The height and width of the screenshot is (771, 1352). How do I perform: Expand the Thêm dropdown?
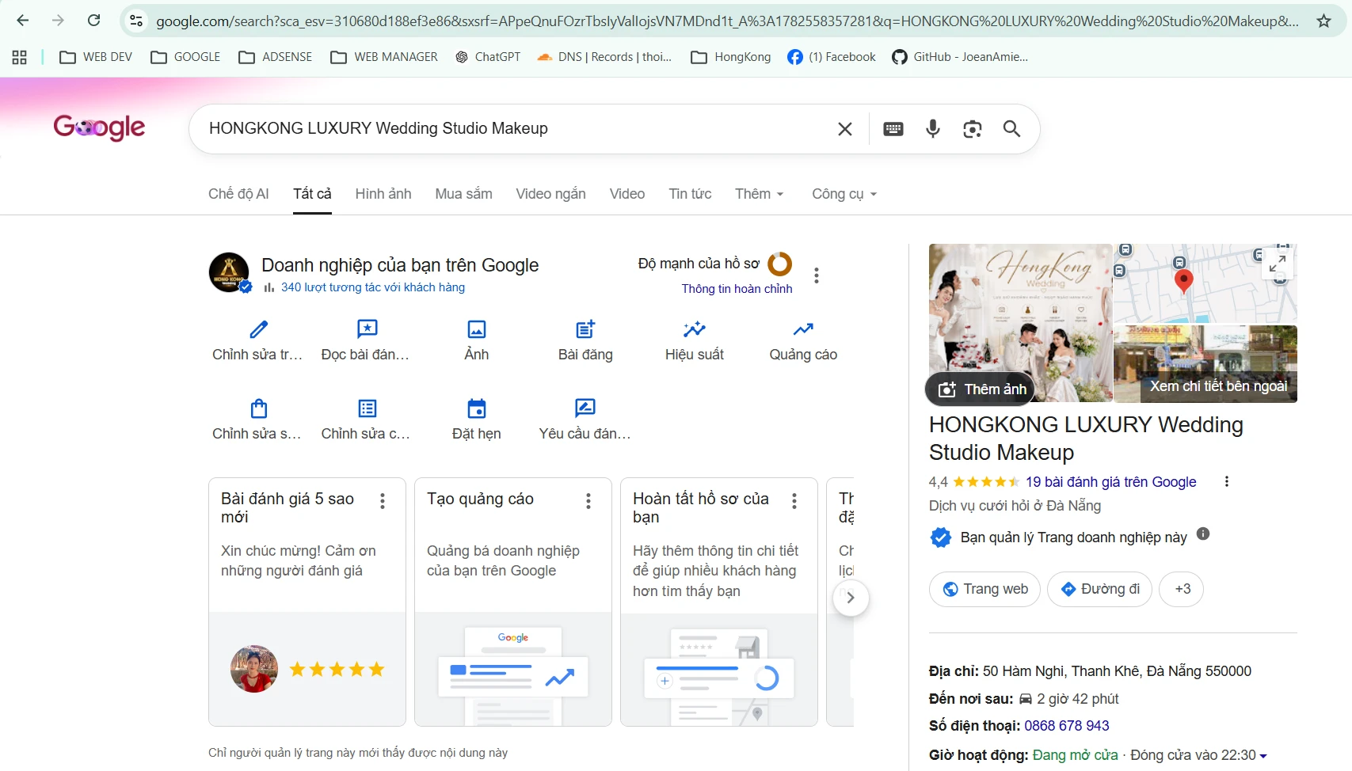(x=759, y=194)
